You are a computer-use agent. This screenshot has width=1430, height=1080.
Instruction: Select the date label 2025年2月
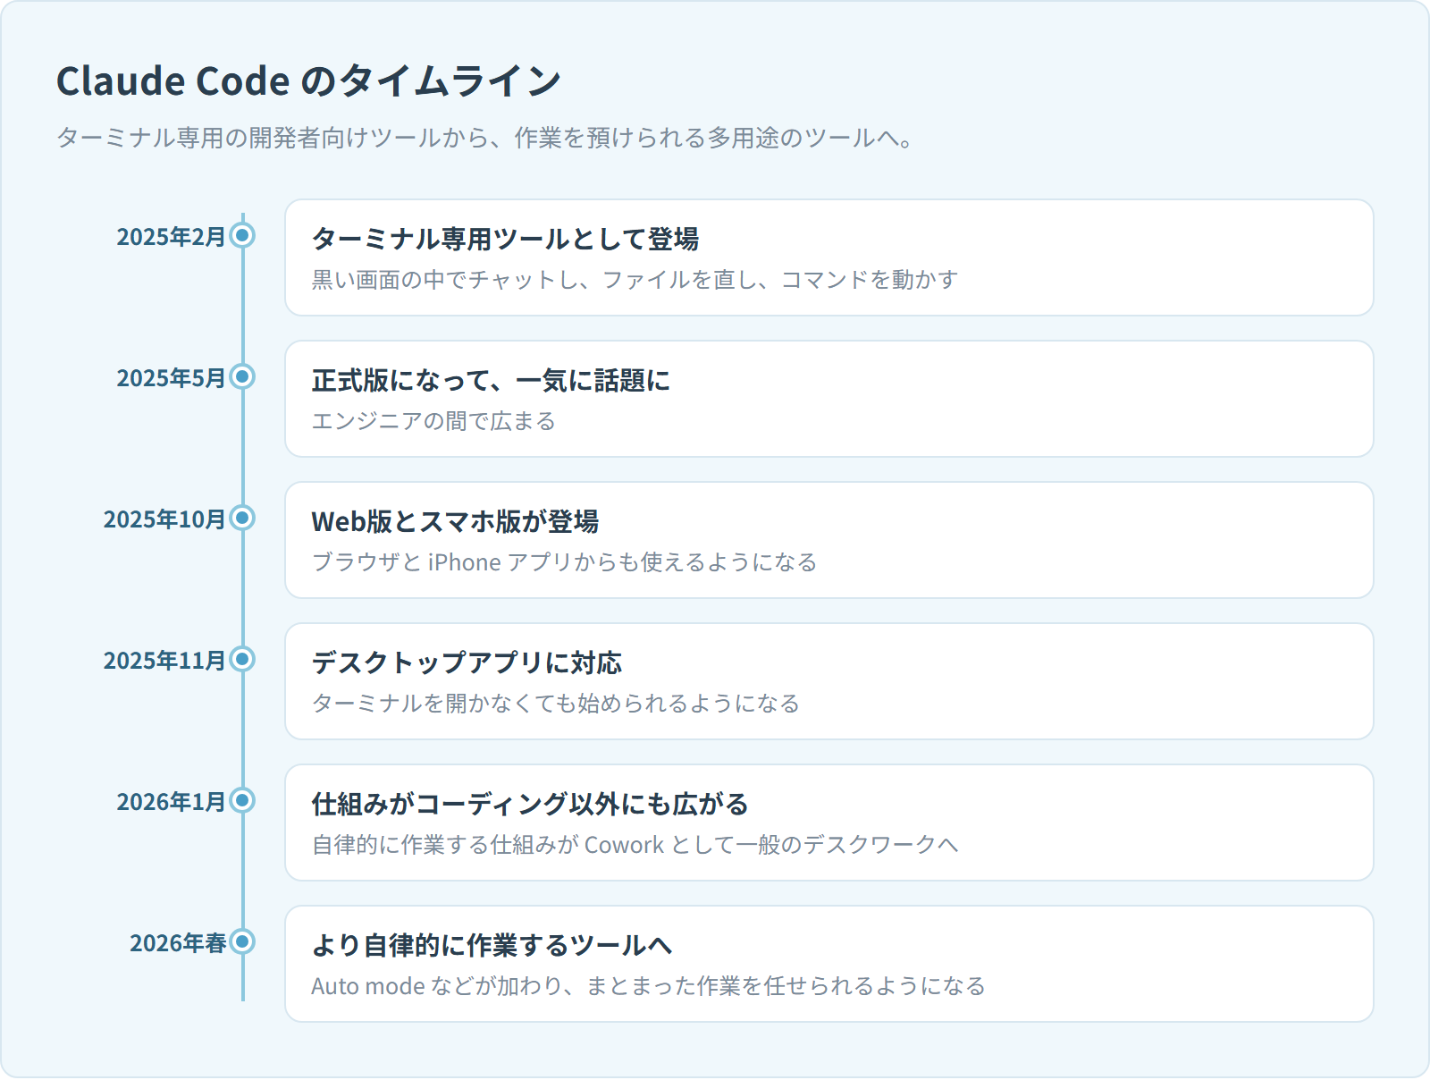[x=171, y=237]
